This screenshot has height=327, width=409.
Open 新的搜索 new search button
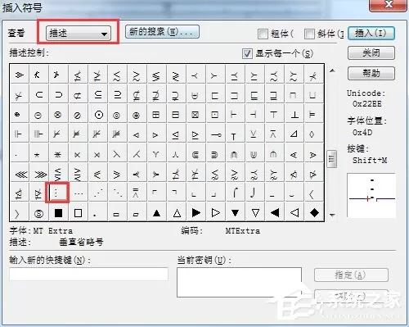(x=162, y=32)
